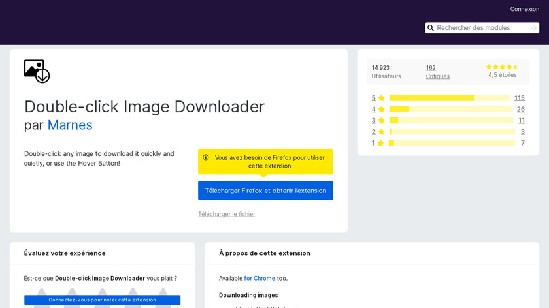Click the À propos de cette extension heading

(264, 253)
